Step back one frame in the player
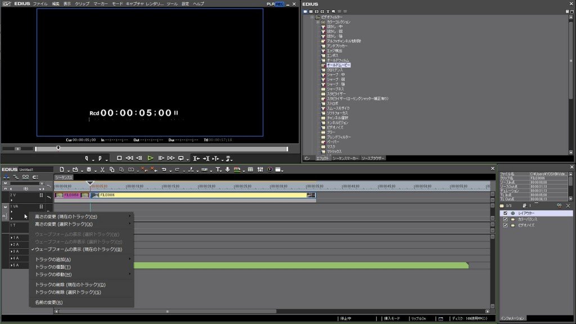 (139, 158)
